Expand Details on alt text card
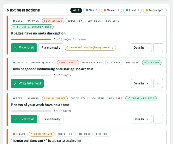The height and width of the screenshot is (144, 173). point(141,119)
